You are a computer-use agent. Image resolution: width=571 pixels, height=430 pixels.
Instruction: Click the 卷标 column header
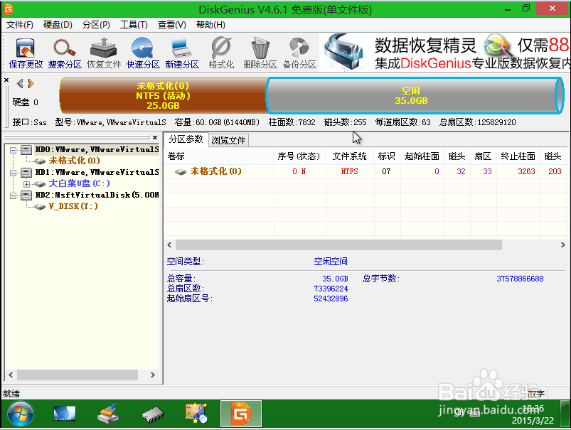coord(218,156)
